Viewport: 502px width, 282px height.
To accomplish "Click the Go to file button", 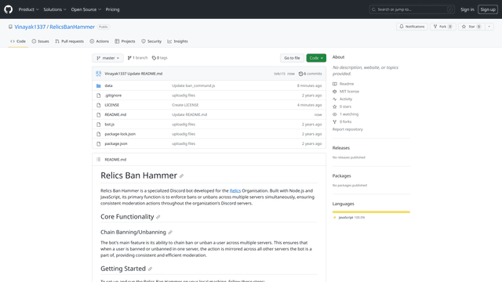I will (x=292, y=58).
